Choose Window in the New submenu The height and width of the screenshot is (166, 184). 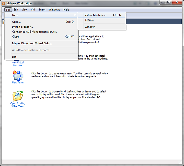(x=101, y=27)
